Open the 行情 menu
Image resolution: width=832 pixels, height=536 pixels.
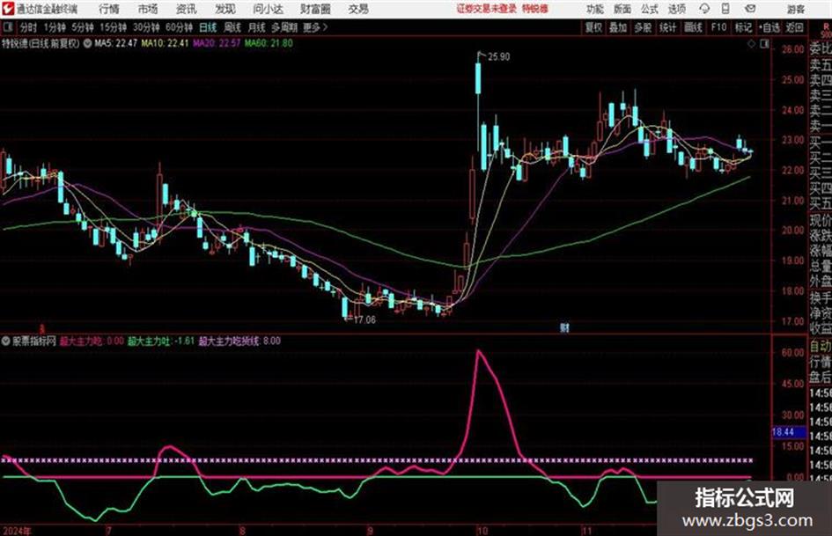pyautogui.click(x=109, y=9)
